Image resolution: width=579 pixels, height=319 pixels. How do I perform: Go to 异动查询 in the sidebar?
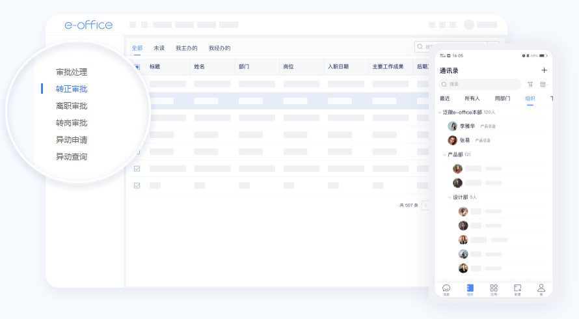pos(72,157)
